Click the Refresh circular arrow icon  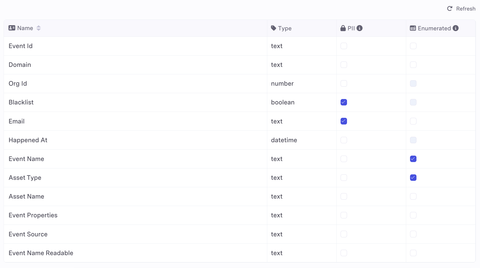click(x=450, y=8)
